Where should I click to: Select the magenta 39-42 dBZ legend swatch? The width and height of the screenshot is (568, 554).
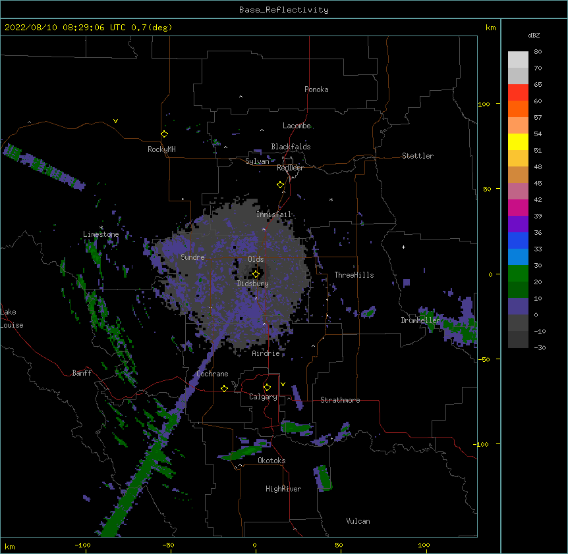(x=518, y=207)
